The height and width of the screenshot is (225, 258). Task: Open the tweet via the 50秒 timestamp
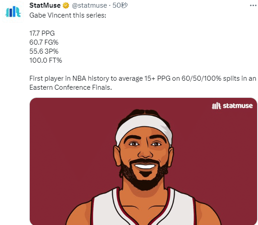click(x=120, y=5)
